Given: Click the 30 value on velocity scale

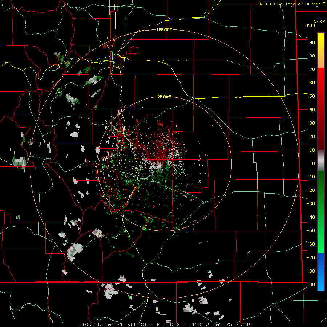Looking at the screenshot, I should point(312,123).
